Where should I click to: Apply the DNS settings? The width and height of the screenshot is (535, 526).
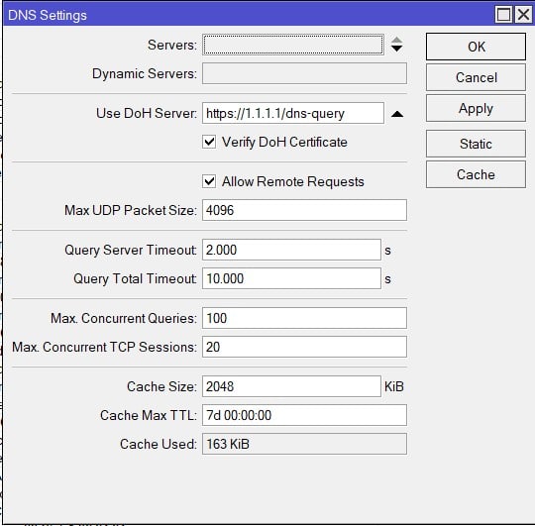click(x=476, y=109)
